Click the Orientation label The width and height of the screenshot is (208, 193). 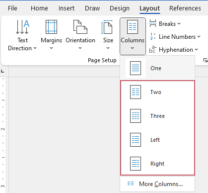(x=80, y=40)
